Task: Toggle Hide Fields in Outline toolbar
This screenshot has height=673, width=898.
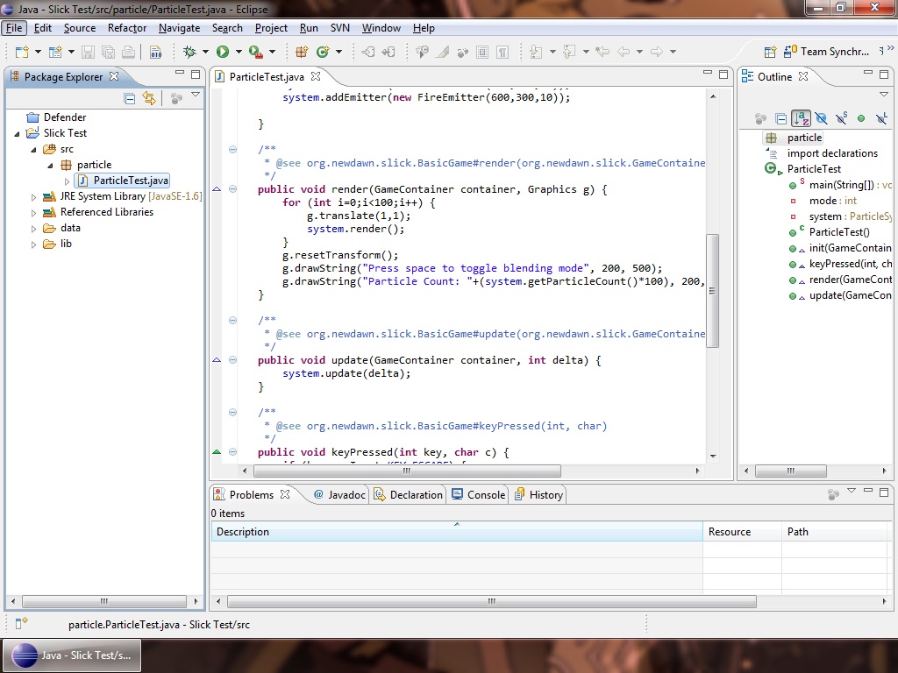Action: (821, 118)
